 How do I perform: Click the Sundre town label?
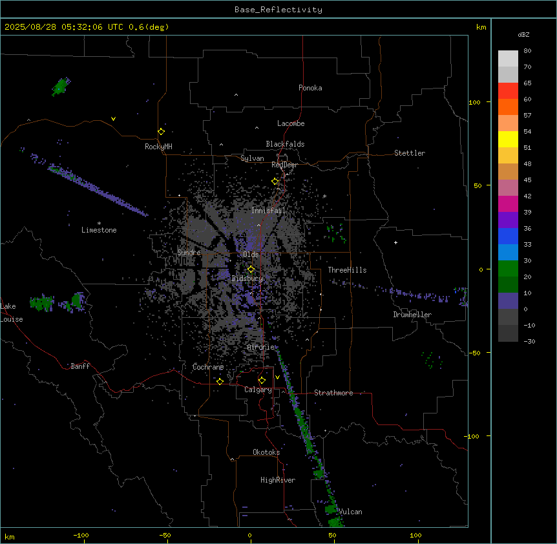(189, 253)
